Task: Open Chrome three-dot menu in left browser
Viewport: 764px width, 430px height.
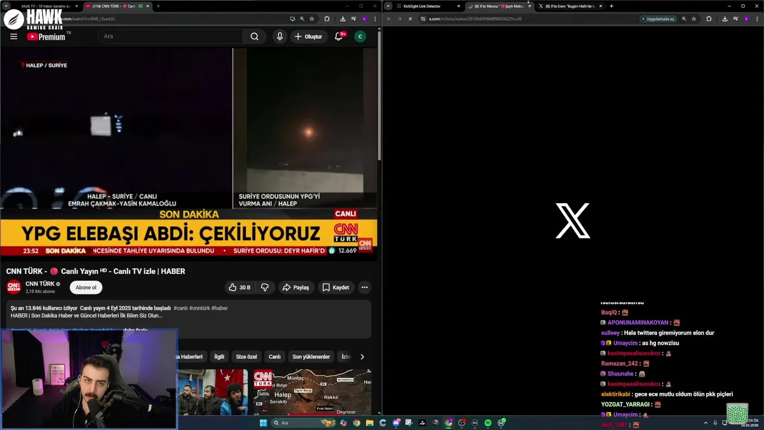Action: 375,19
